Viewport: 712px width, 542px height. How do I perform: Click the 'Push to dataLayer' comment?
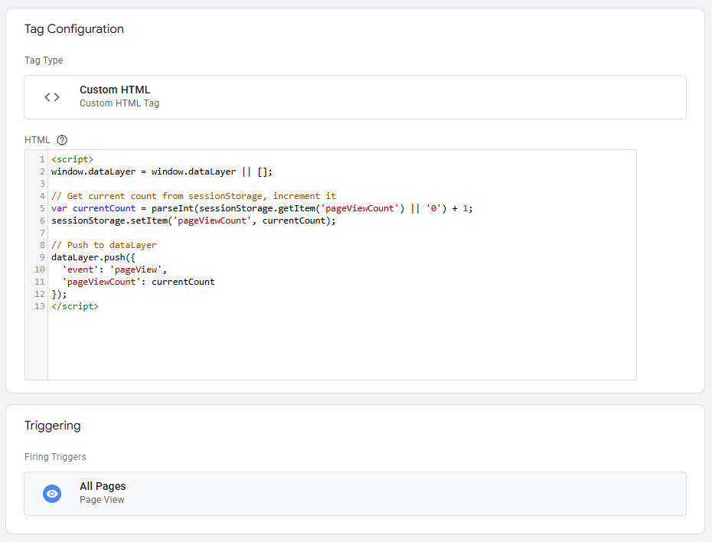click(x=104, y=245)
